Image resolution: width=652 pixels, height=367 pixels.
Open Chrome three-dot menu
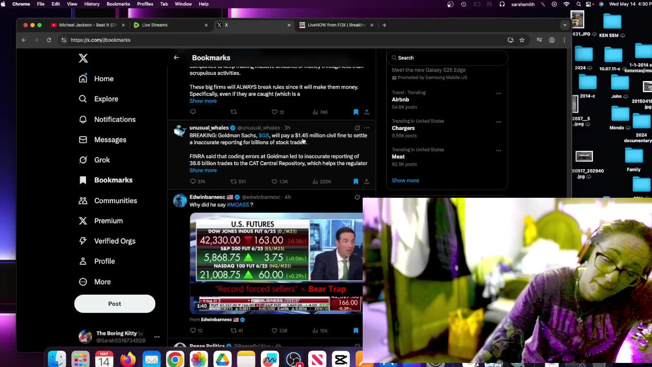[564, 40]
